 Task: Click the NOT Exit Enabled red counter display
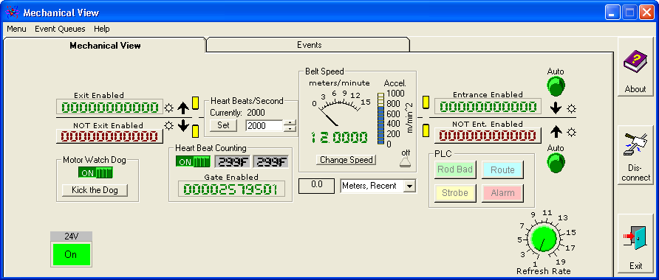pos(109,136)
